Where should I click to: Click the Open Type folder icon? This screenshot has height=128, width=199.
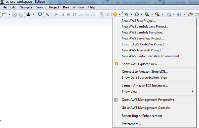pos(190,14)
